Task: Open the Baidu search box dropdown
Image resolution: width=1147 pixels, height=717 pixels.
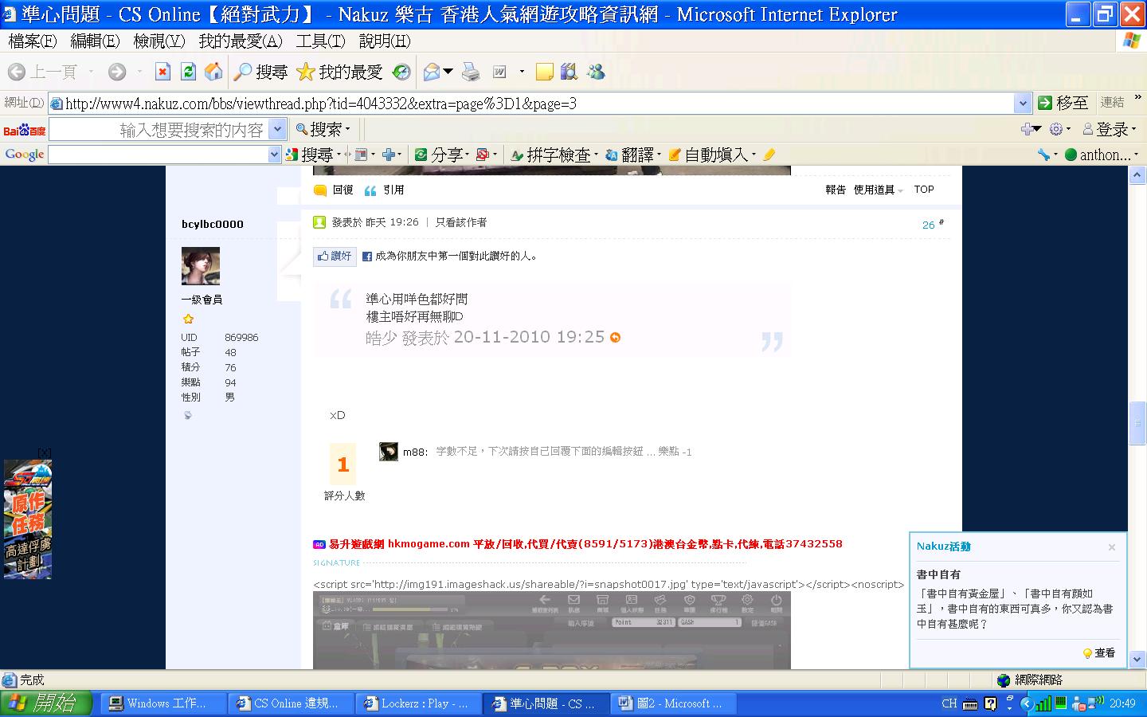Action: [x=277, y=129]
